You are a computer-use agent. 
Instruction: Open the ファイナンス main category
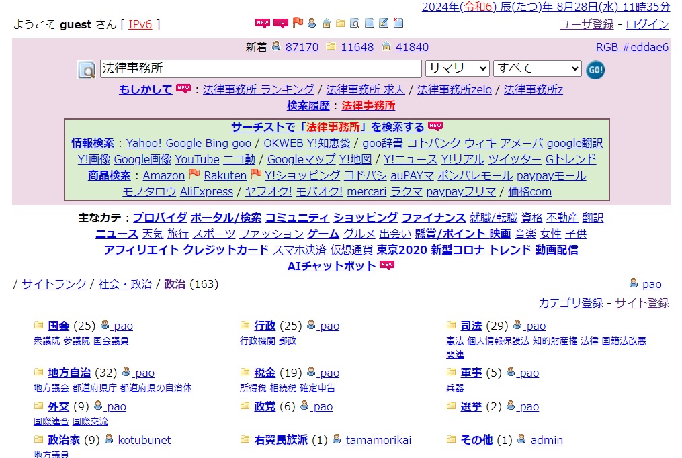[433, 218]
